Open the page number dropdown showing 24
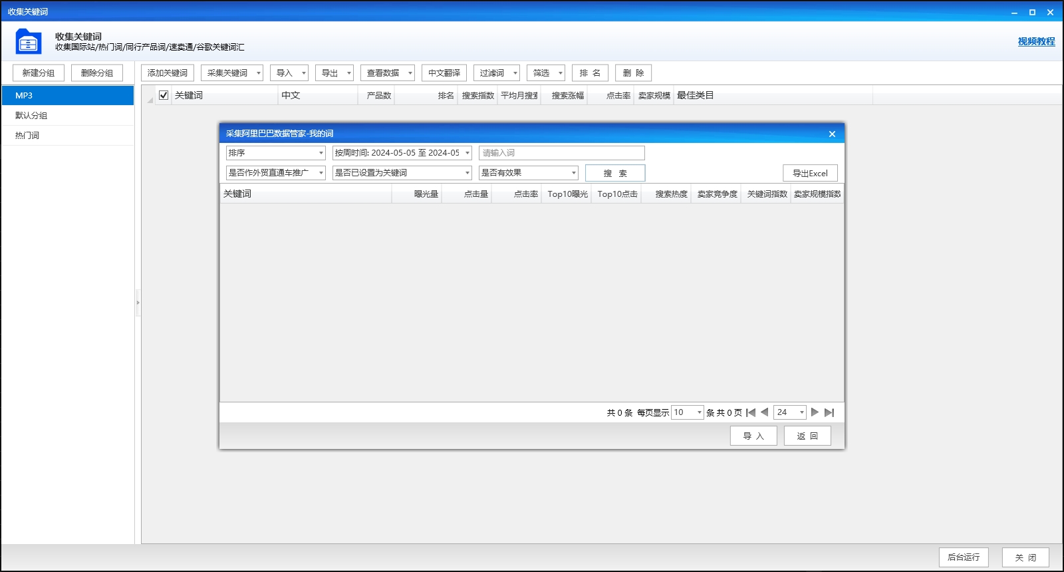 790,412
